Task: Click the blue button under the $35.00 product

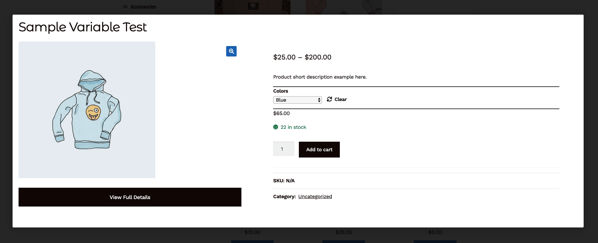Action: (343, 242)
